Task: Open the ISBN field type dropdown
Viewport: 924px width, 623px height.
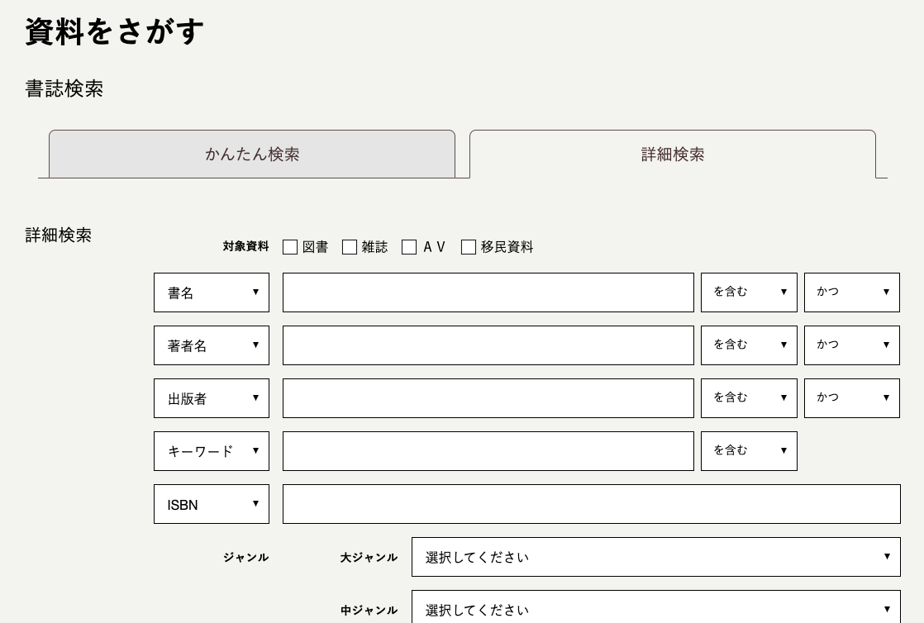Action: point(212,504)
